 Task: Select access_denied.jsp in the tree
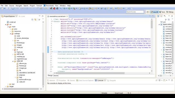tap(23, 38)
